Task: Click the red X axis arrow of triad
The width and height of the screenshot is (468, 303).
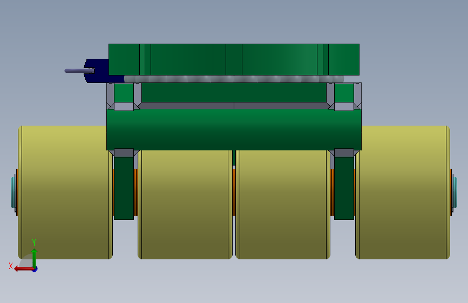Action: (x=23, y=269)
